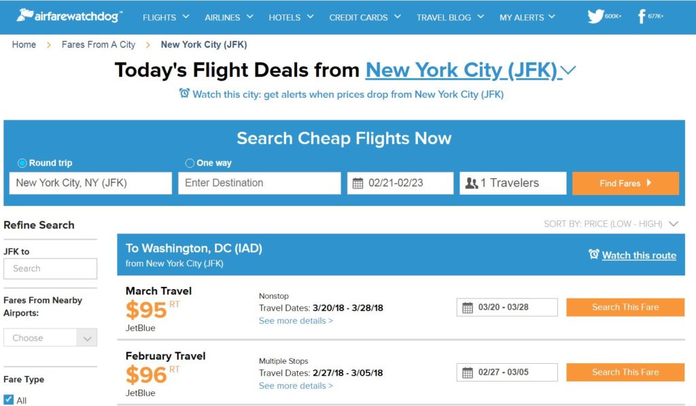
Task: Click the Enter Destination field
Action: pyautogui.click(x=259, y=183)
